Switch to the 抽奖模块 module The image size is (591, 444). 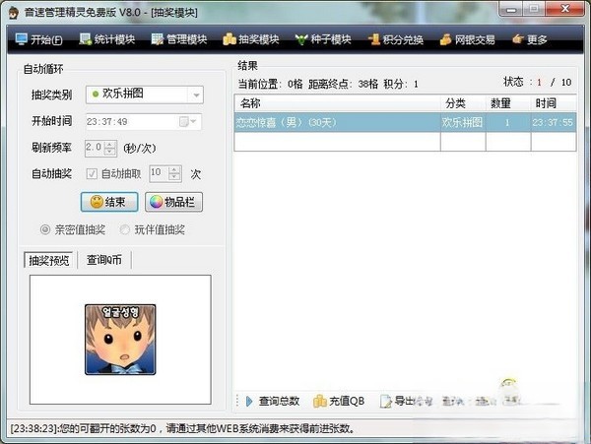pyautogui.click(x=251, y=40)
